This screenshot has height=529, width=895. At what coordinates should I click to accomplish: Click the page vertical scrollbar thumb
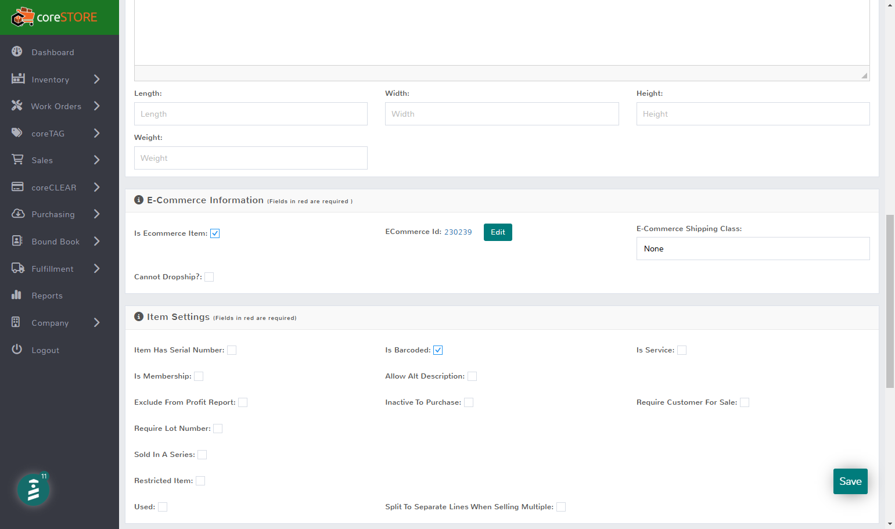point(890,301)
